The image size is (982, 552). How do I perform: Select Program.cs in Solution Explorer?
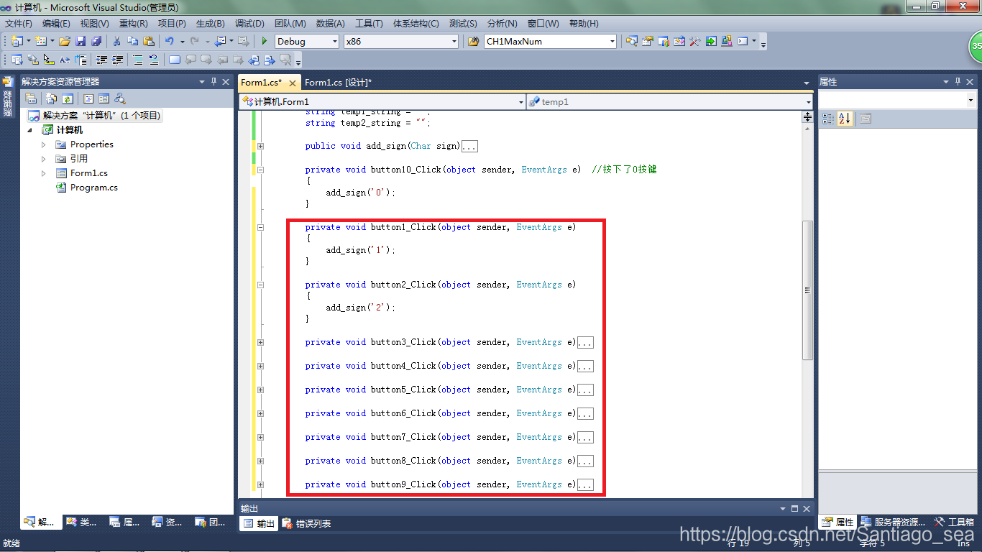(x=93, y=188)
